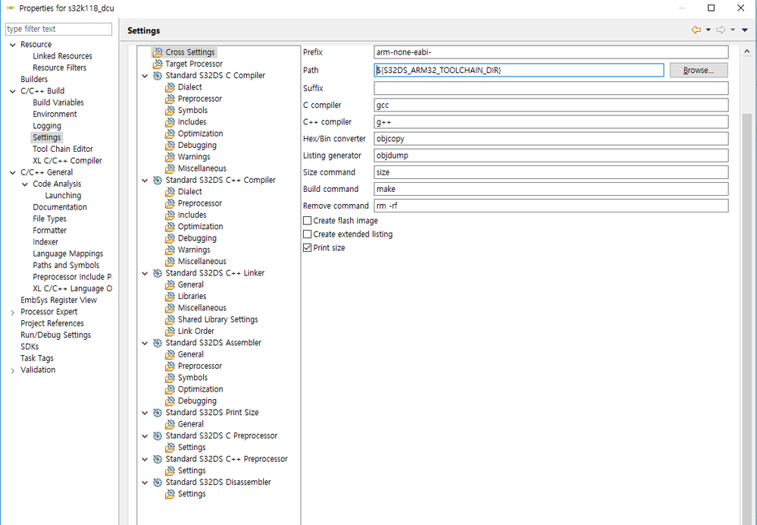Click the icon beside Symbols under Assembler
757x525 pixels.
[x=170, y=378]
